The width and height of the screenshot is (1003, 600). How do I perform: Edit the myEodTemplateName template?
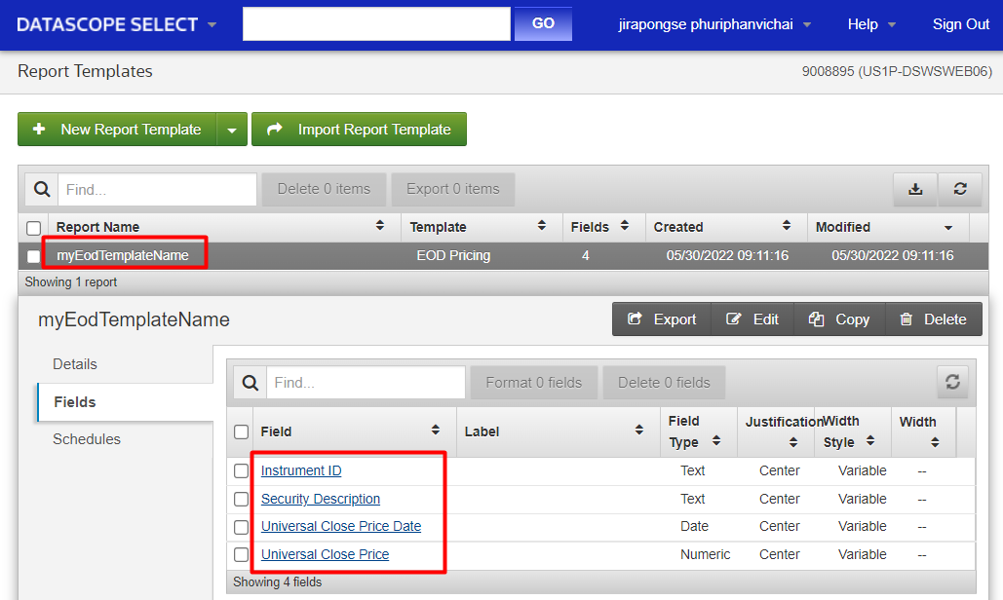tap(752, 319)
